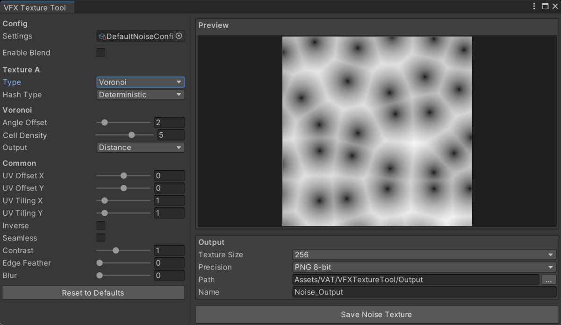The image size is (561, 325).
Task: Click the Voronoi noise preview image
Action: (x=377, y=131)
